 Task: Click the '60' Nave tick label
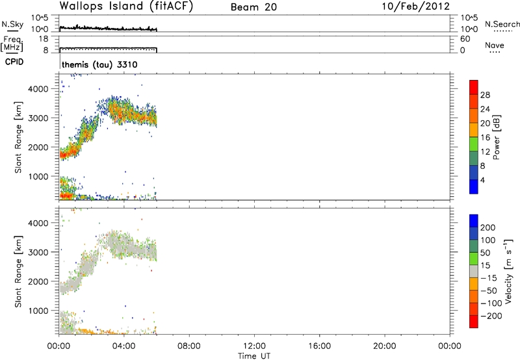click(x=465, y=39)
